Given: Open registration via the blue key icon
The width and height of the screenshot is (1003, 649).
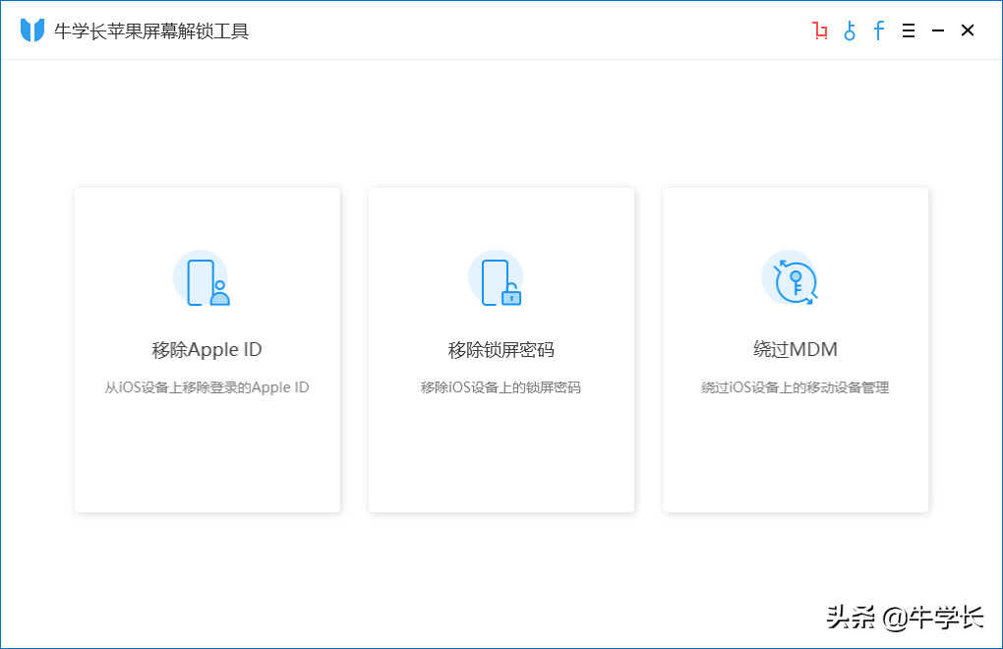Looking at the screenshot, I should pyautogui.click(x=850, y=30).
